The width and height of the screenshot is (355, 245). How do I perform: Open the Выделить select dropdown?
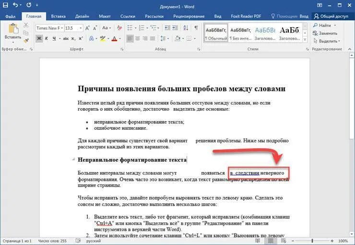[327, 41]
